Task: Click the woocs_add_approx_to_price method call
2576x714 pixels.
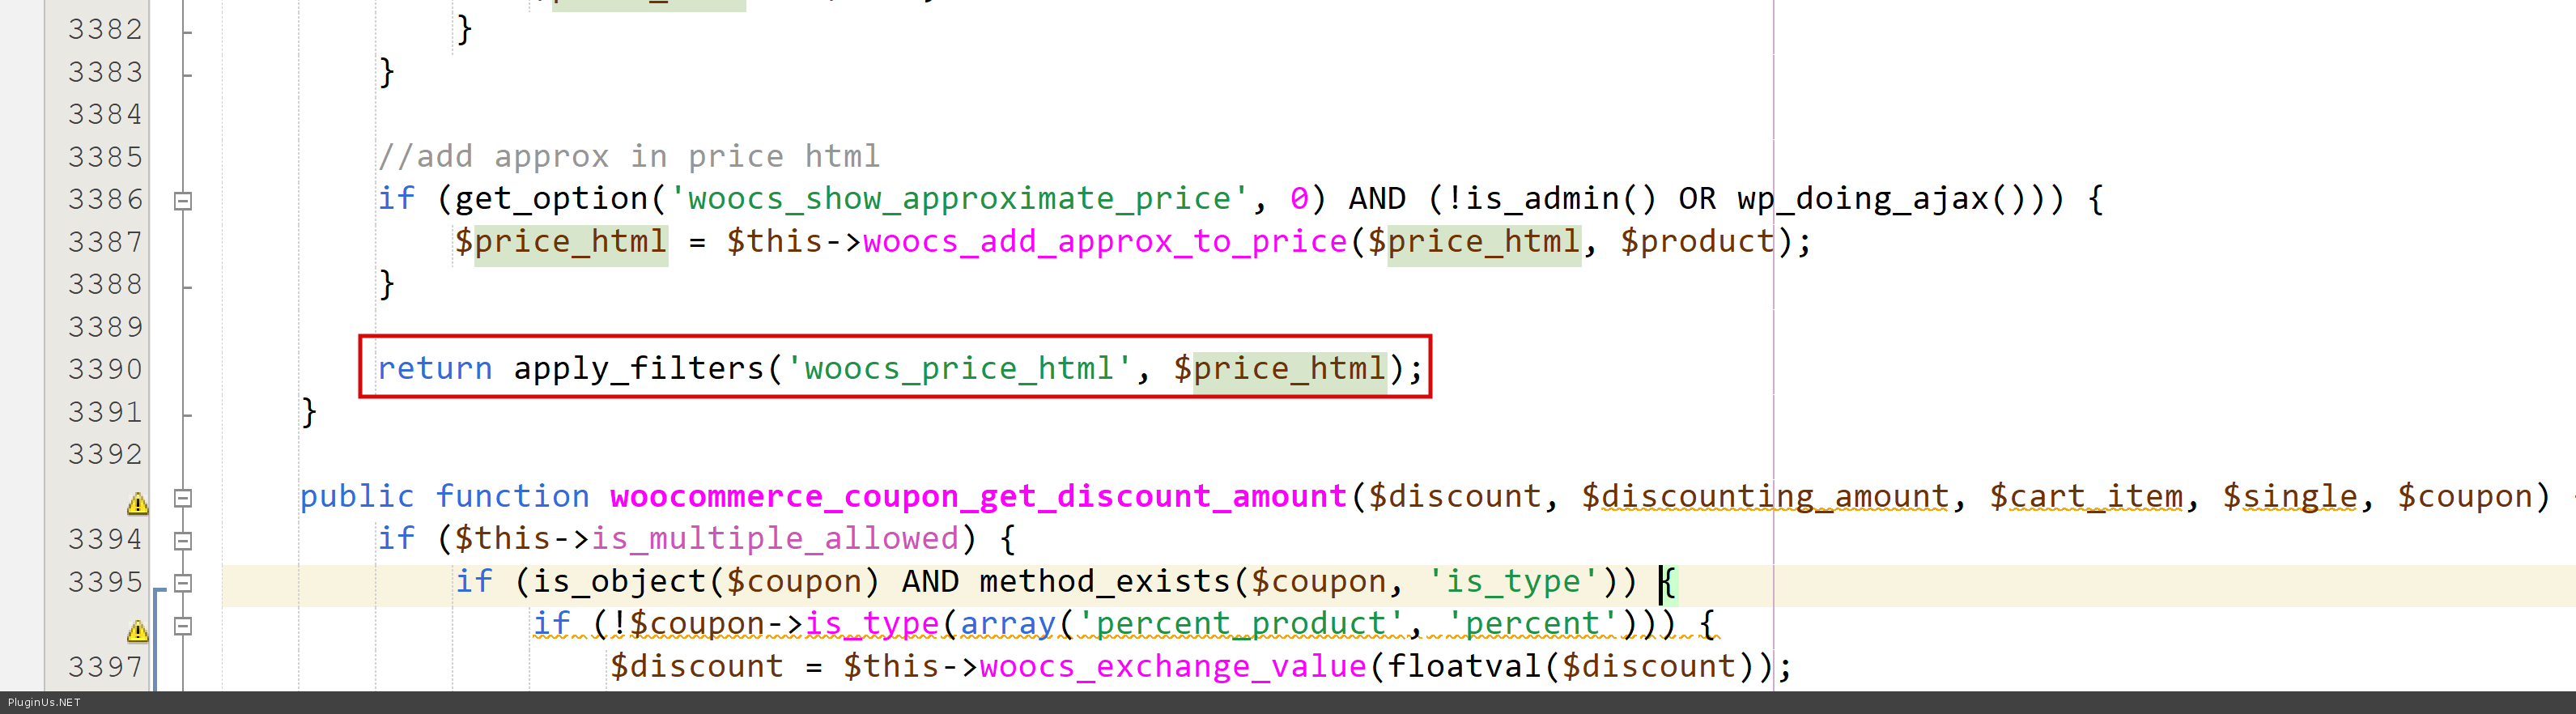Action: (1104, 242)
